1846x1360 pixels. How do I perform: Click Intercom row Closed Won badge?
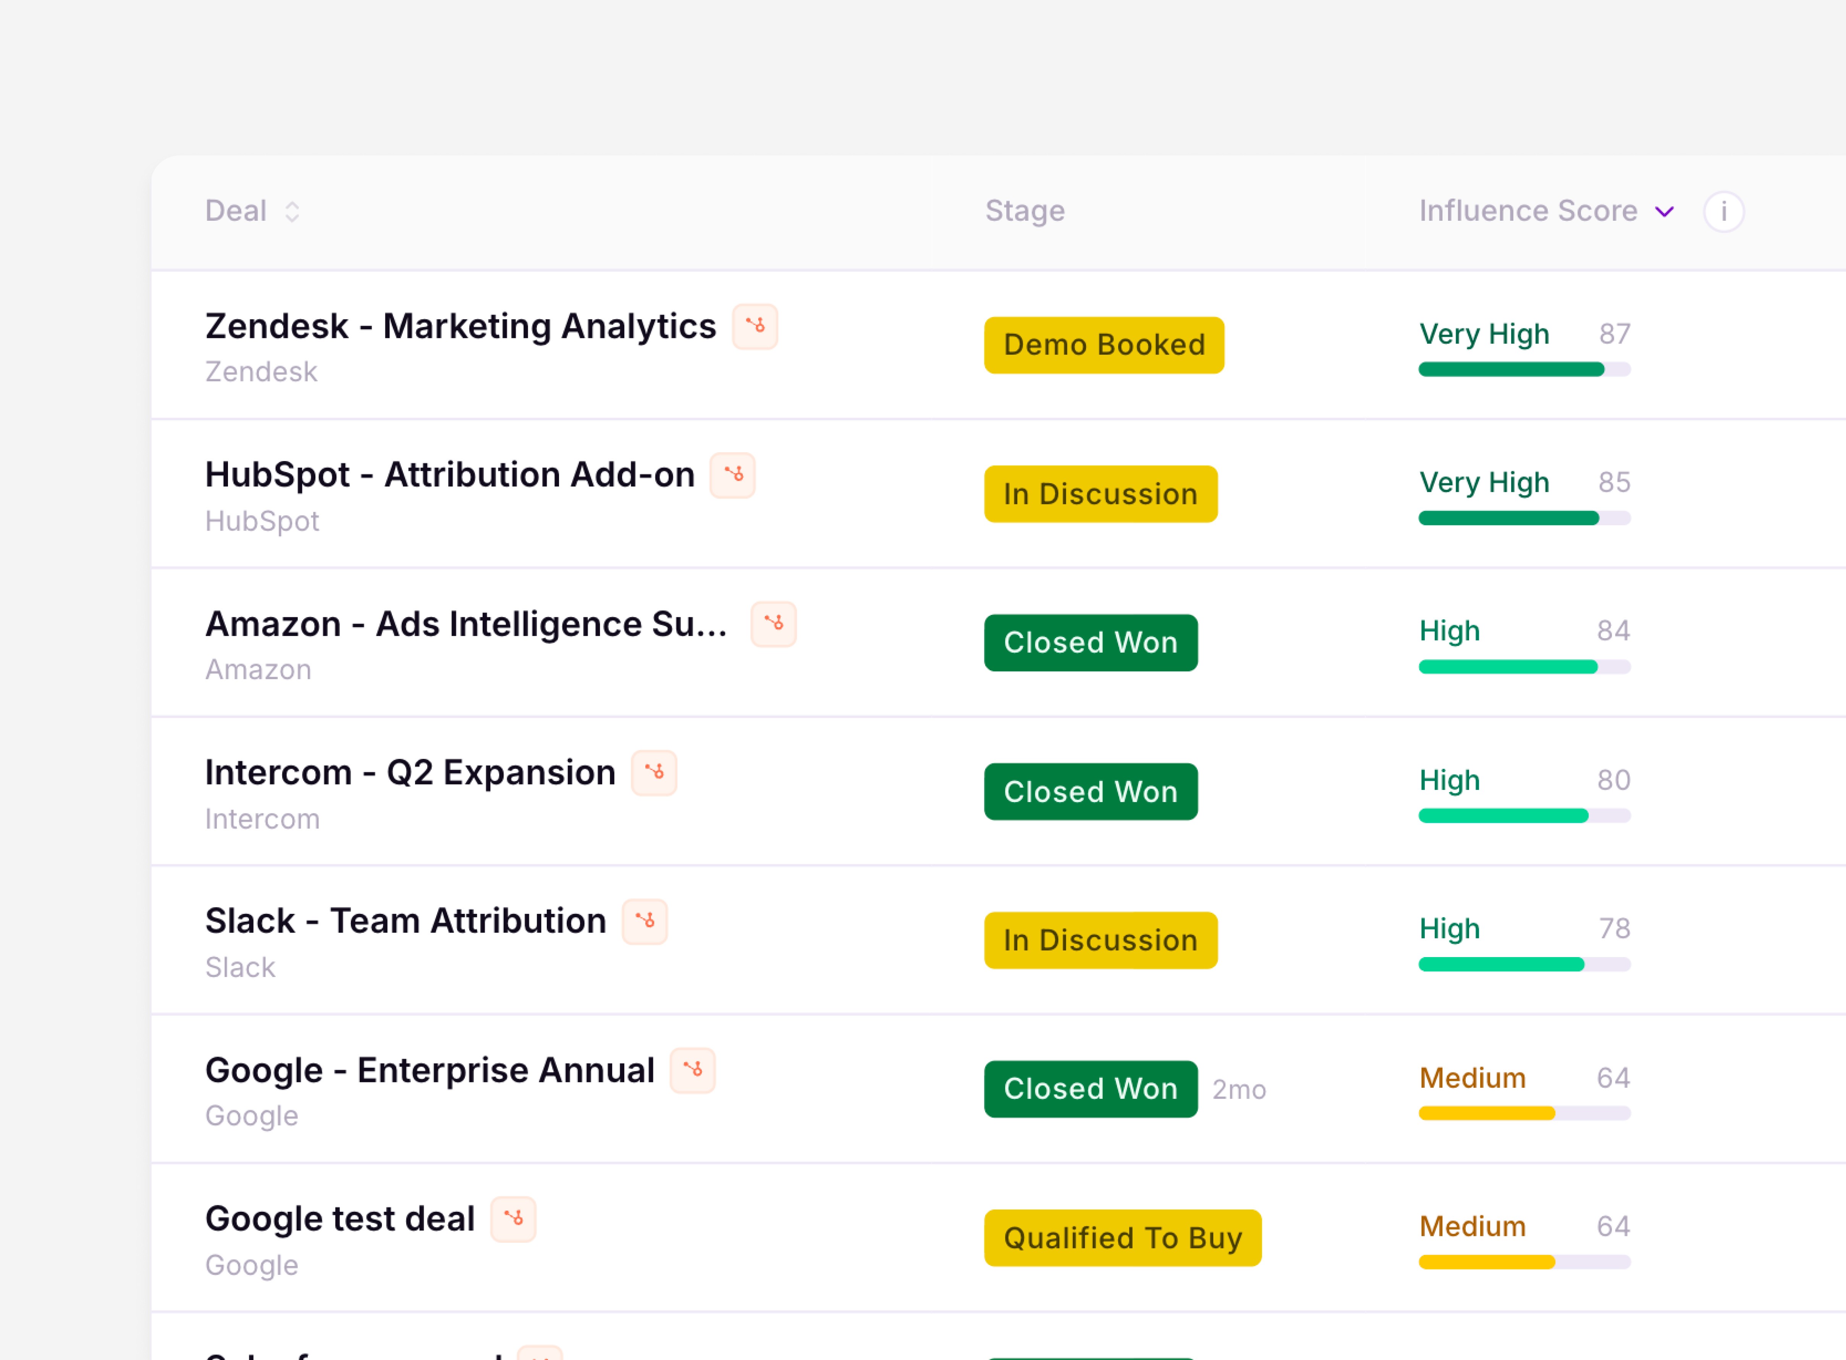pos(1091,792)
